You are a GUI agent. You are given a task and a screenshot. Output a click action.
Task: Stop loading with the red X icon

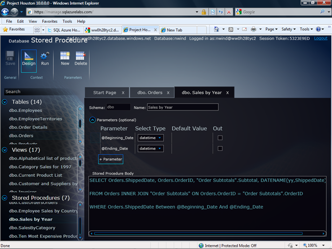tap(229, 12)
